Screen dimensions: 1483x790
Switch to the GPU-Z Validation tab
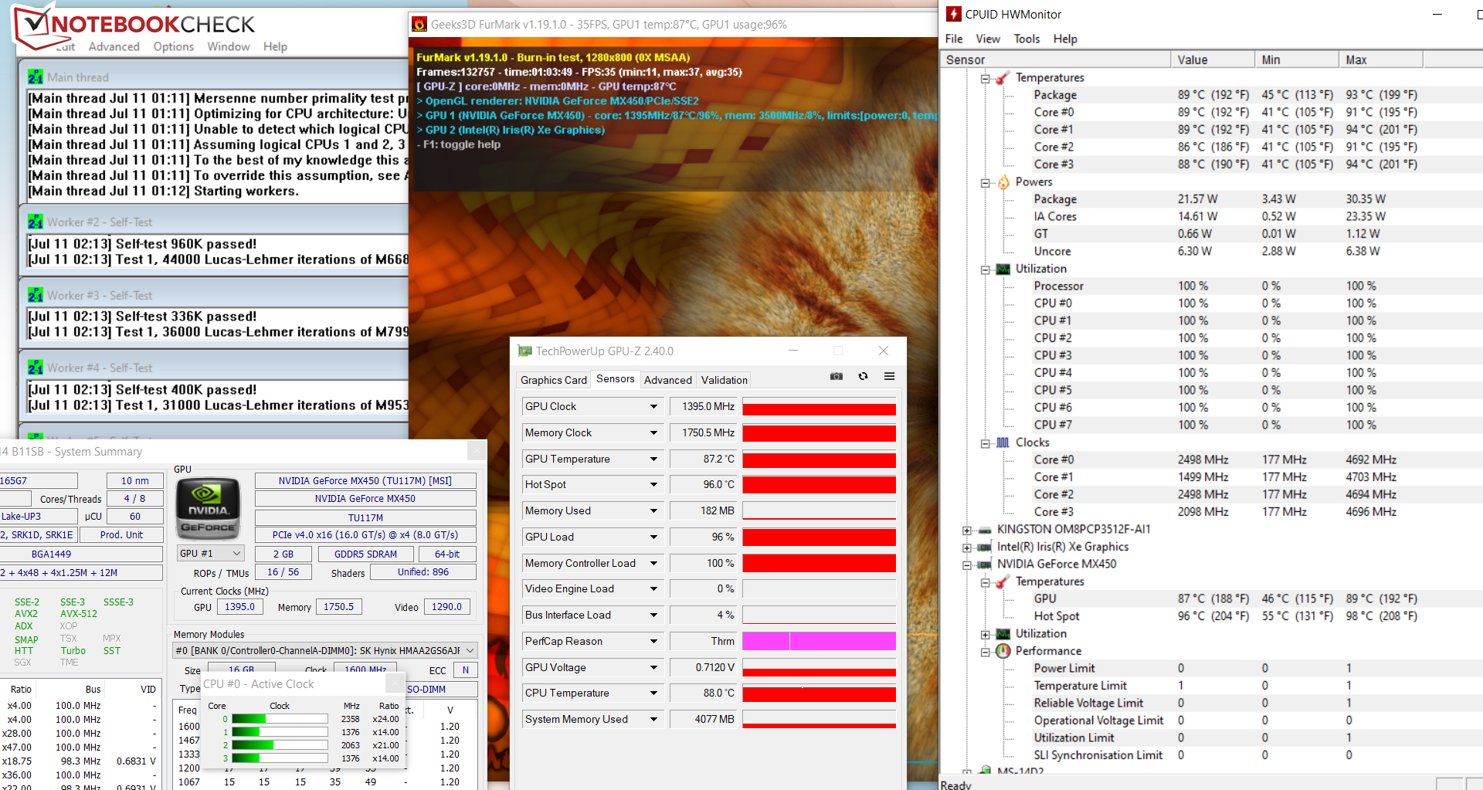[725, 380]
